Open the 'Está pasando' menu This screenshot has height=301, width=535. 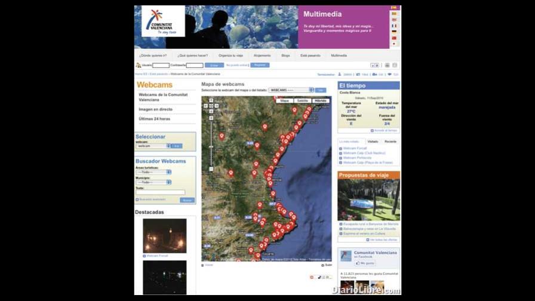310,56
